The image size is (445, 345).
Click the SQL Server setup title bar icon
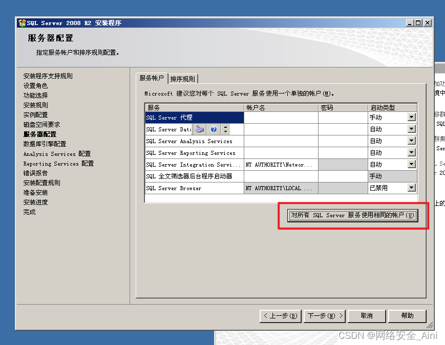tap(22, 23)
